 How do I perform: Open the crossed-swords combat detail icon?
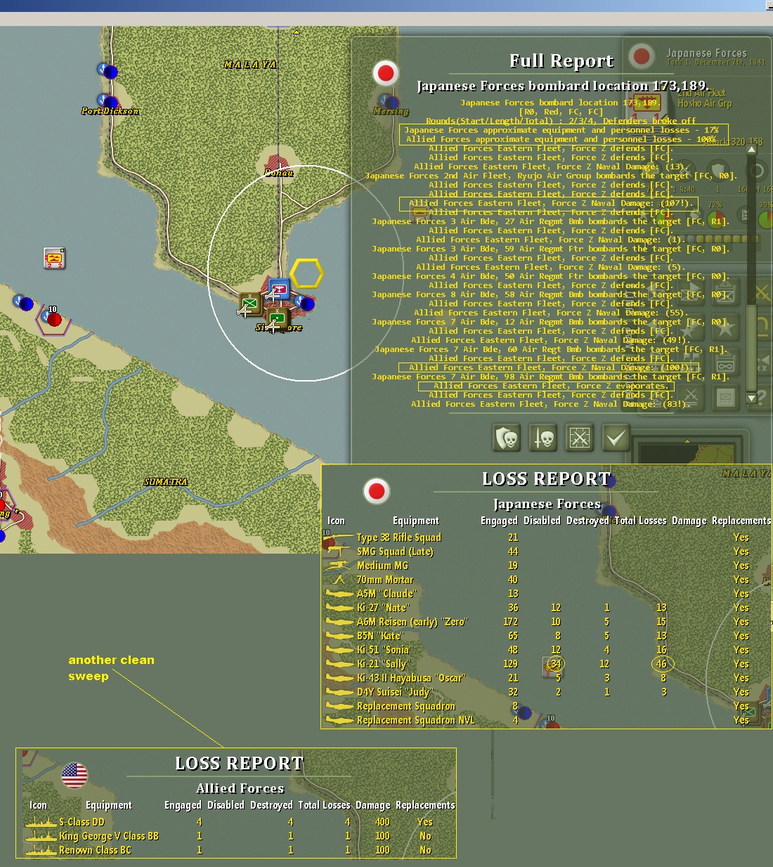(579, 438)
